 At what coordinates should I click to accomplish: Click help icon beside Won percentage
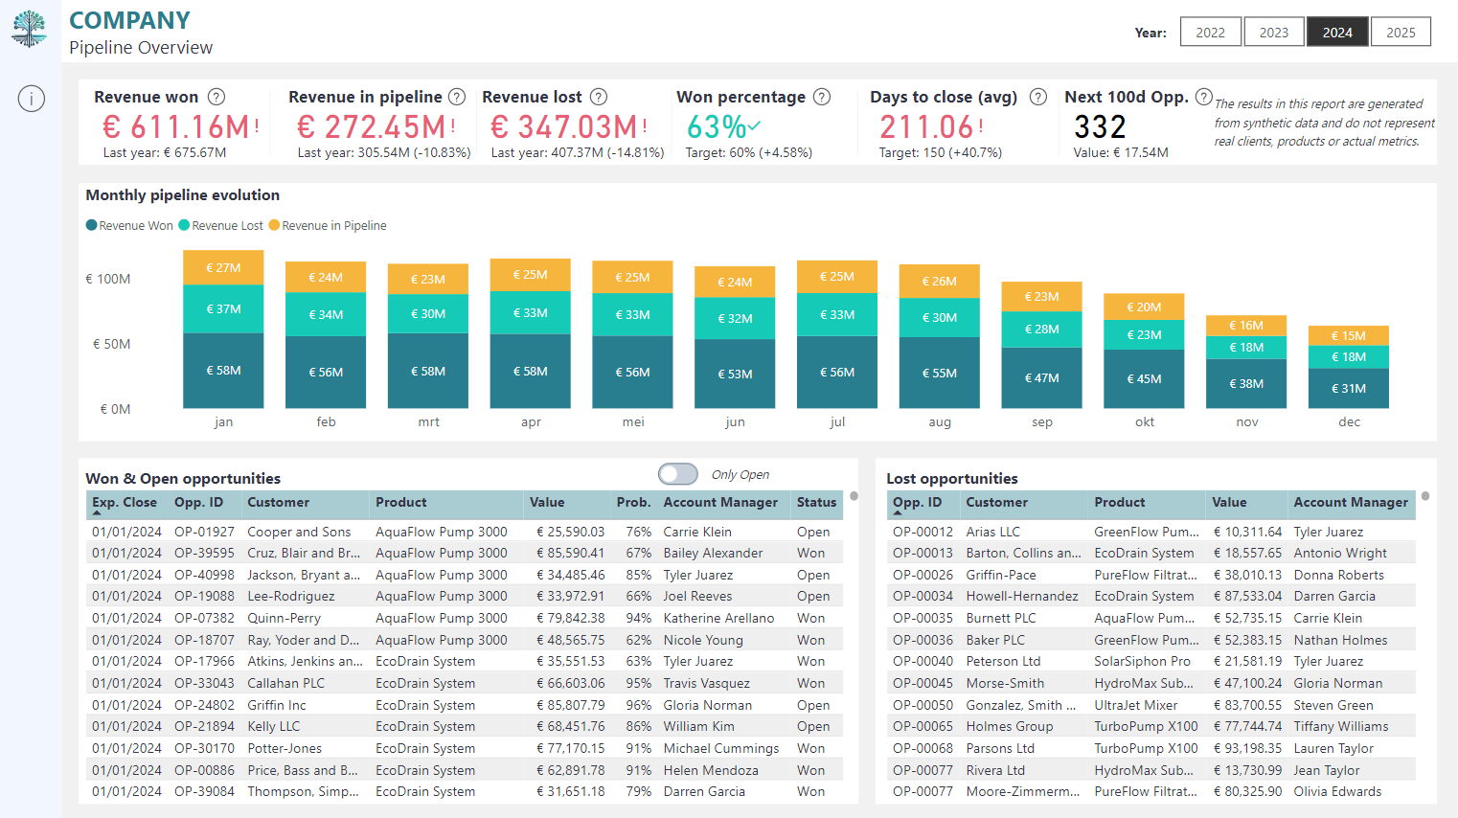coord(822,97)
